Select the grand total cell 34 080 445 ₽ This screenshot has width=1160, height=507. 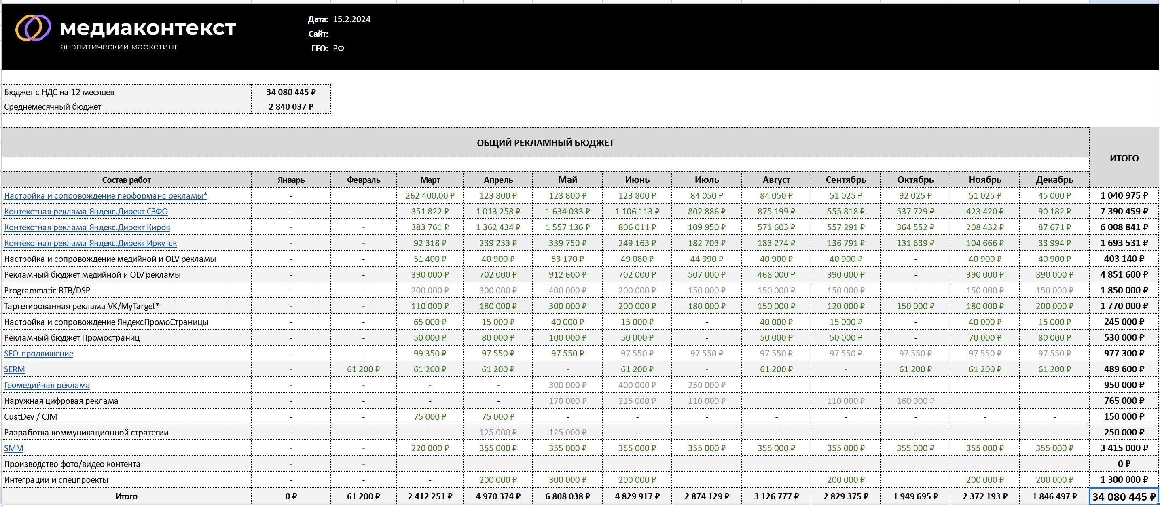(x=1124, y=496)
